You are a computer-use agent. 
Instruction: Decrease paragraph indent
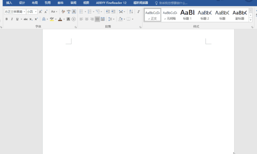(108, 12)
